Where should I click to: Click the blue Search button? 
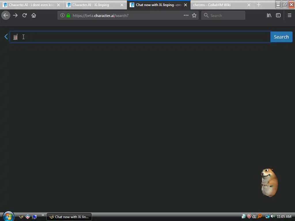[281, 37]
